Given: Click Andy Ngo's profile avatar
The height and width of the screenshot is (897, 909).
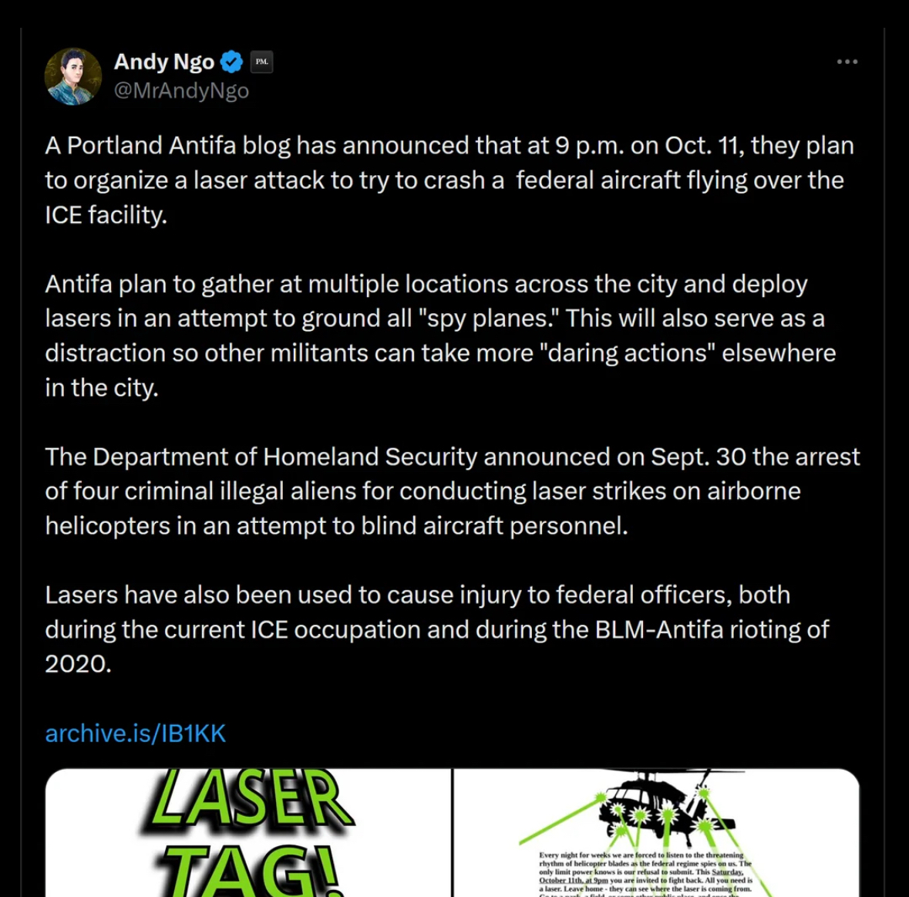Looking at the screenshot, I should point(73,76).
